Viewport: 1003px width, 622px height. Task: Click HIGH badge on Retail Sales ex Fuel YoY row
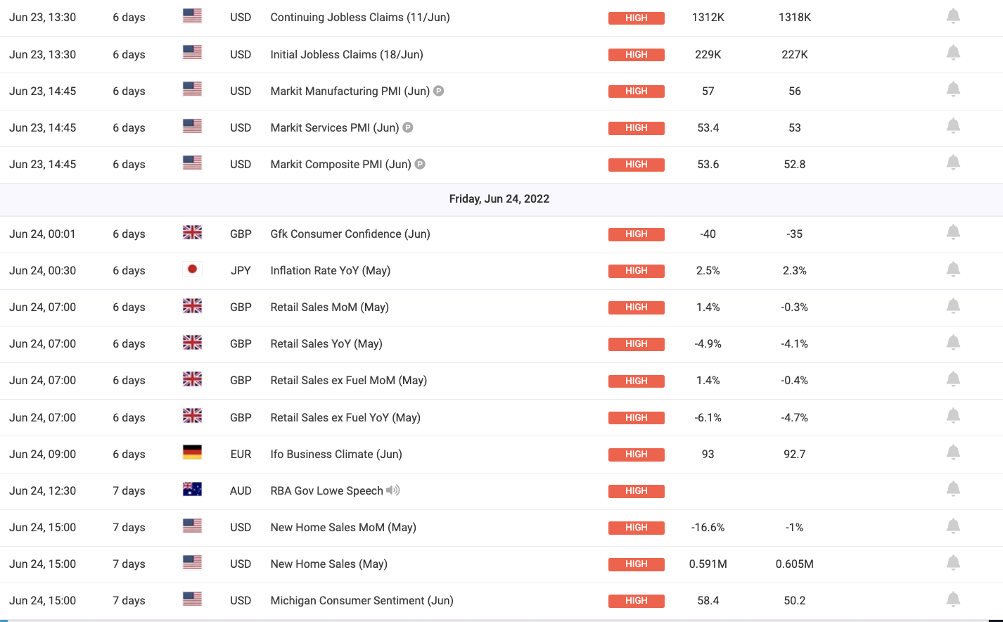click(637, 418)
